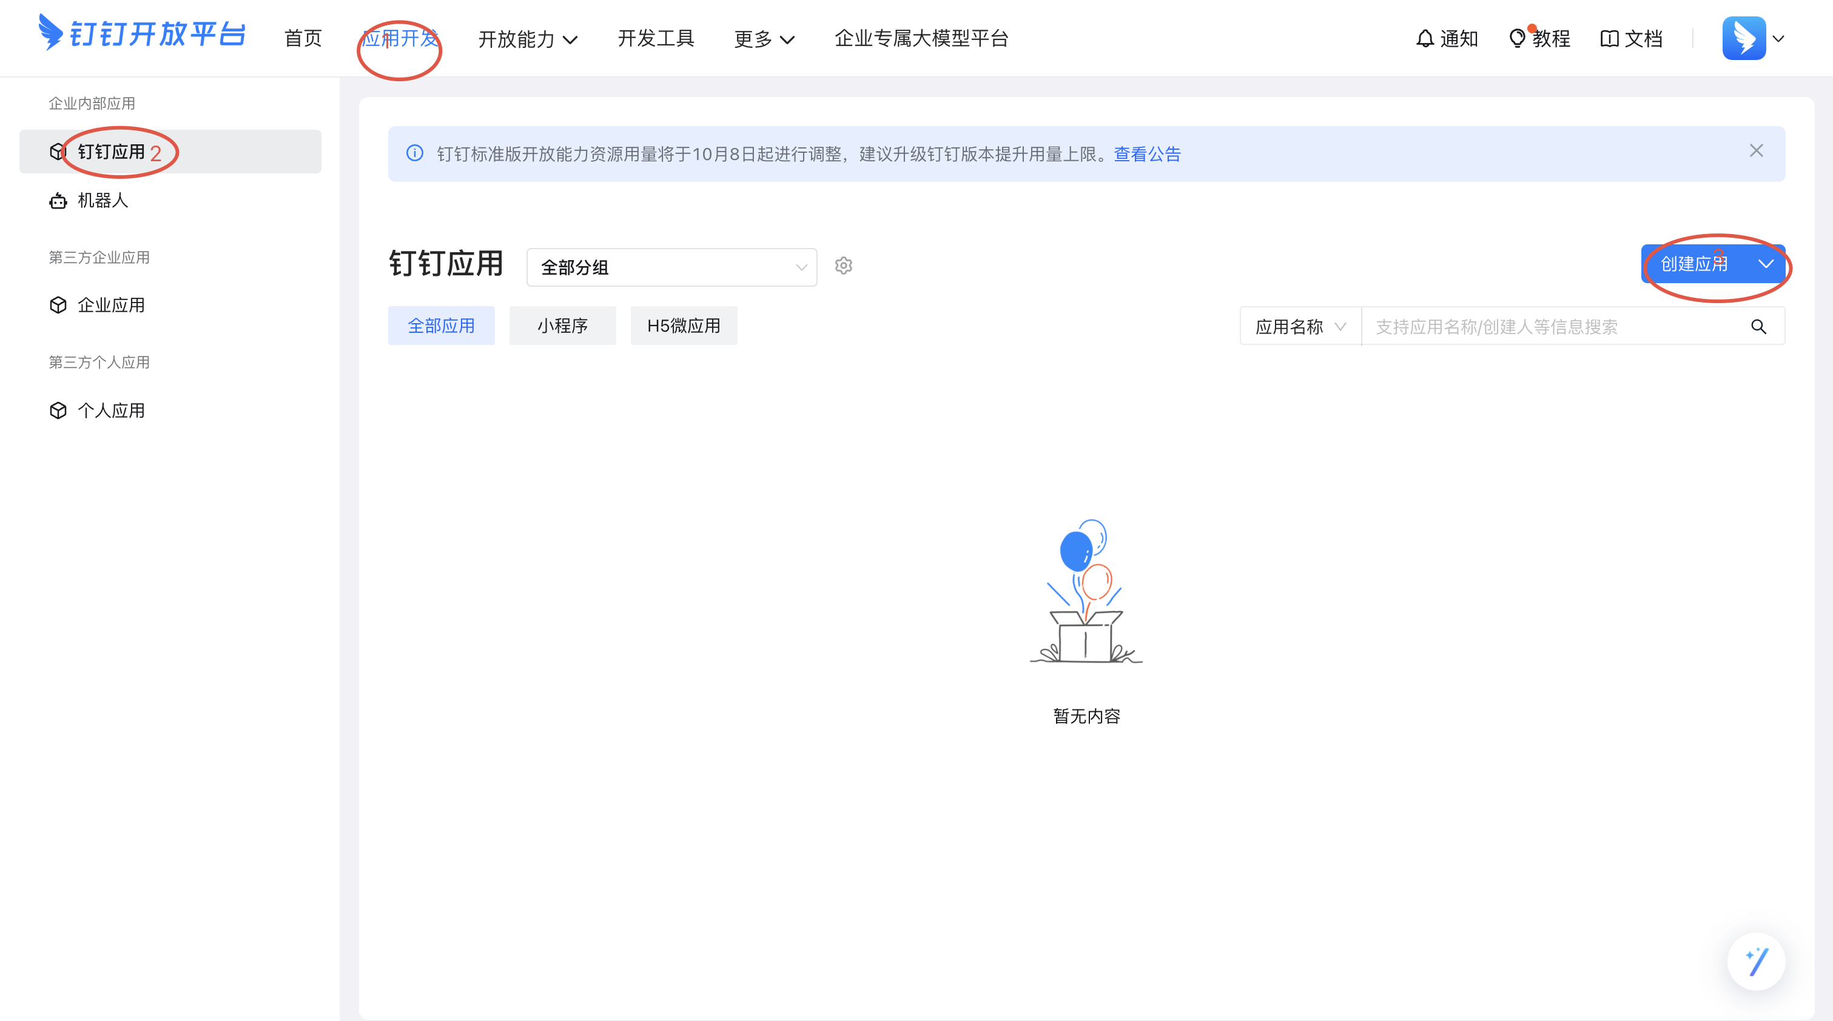Select 机器人 in the sidebar
The height and width of the screenshot is (1021, 1833).
[103, 201]
